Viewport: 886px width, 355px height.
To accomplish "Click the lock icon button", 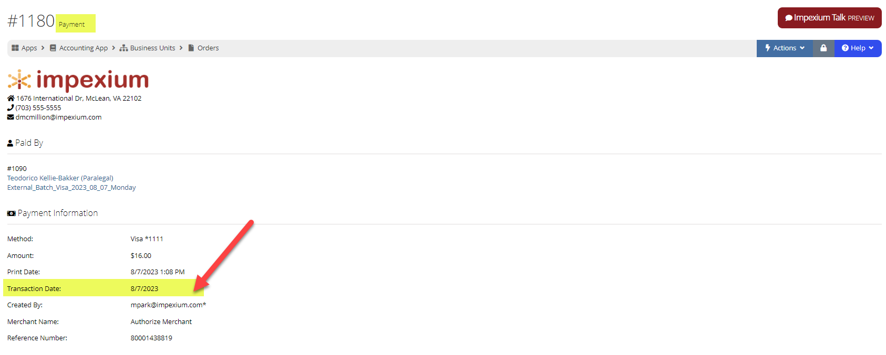I will [x=823, y=48].
